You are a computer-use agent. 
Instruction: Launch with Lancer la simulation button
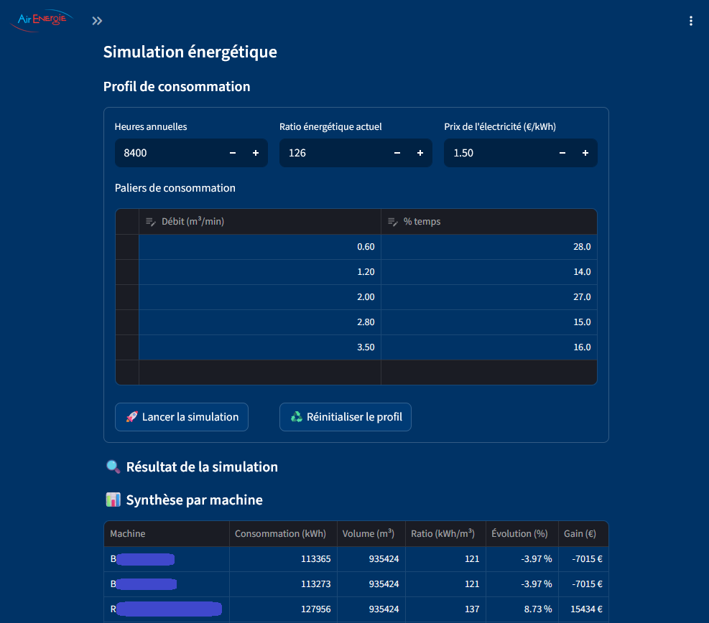click(x=182, y=417)
